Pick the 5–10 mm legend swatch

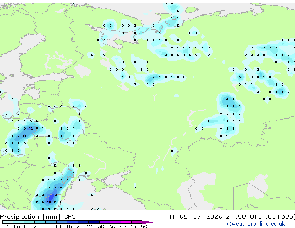(x=51, y=222)
